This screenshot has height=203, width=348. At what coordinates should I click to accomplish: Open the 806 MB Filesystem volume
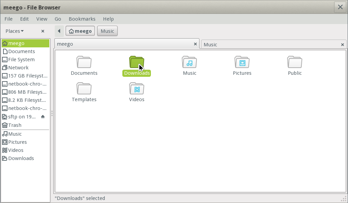pos(25,92)
